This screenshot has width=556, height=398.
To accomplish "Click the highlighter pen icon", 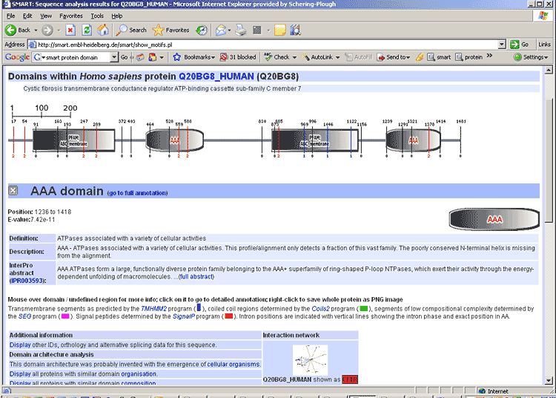I will [420, 57].
